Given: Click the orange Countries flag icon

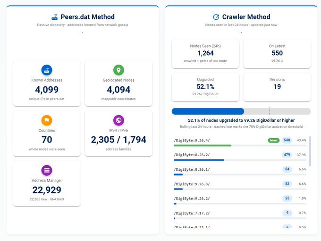Looking at the screenshot, I should [47, 120].
